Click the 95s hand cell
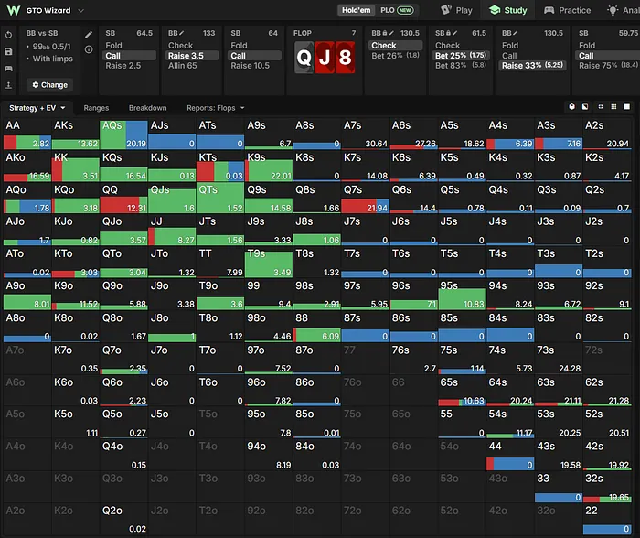 (462, 295)
